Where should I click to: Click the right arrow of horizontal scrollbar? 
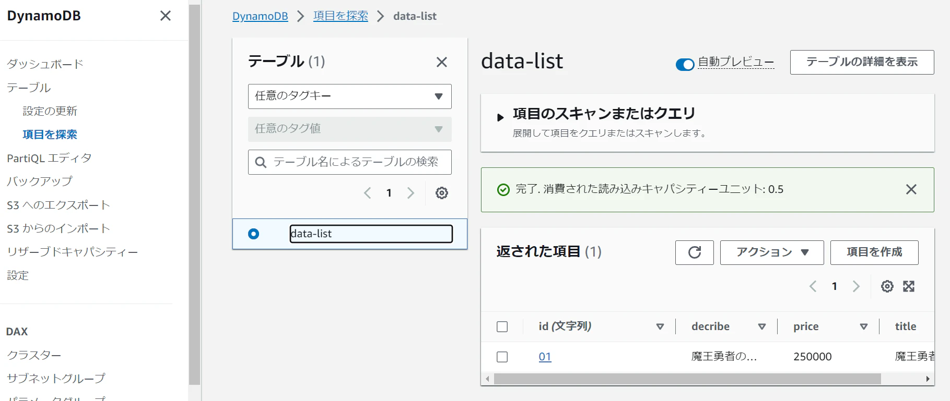(928, 379)
